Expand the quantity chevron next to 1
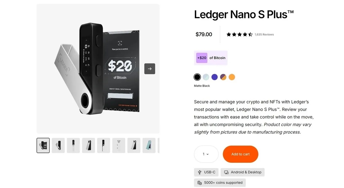 coord(208,154)
